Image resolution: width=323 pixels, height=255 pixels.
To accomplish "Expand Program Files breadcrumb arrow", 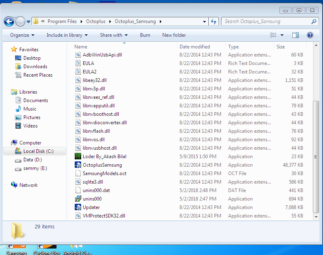I will click(82, 21).
